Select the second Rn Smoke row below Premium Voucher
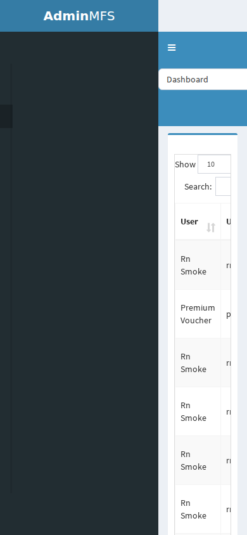Image resolution: width=247 pixels, height=535 pixels. tap(203, 411)
